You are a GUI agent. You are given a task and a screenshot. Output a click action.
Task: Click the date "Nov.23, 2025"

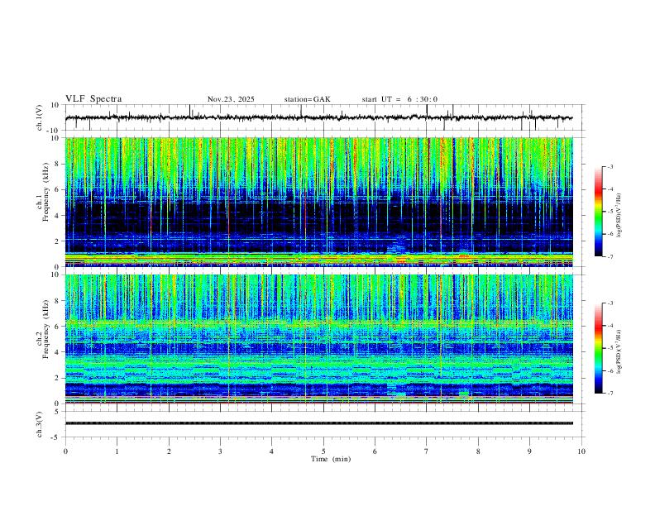click(231, 99)
